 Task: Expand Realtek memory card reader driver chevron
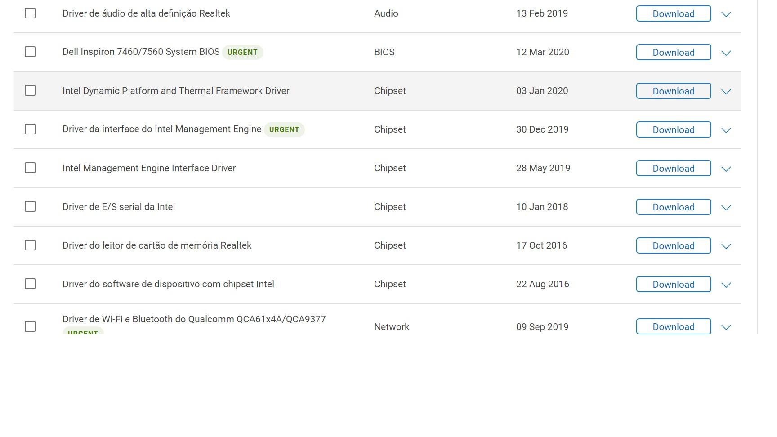pos(726,246)
